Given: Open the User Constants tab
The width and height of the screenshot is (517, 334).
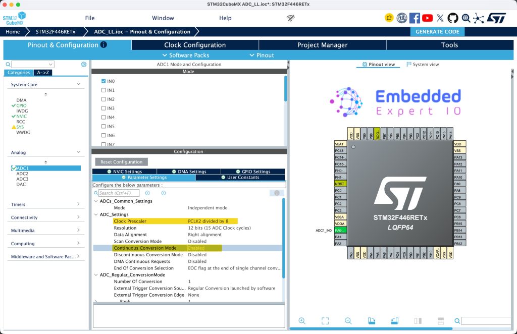Looking at the screenshot, I should (x=240, y=177).
